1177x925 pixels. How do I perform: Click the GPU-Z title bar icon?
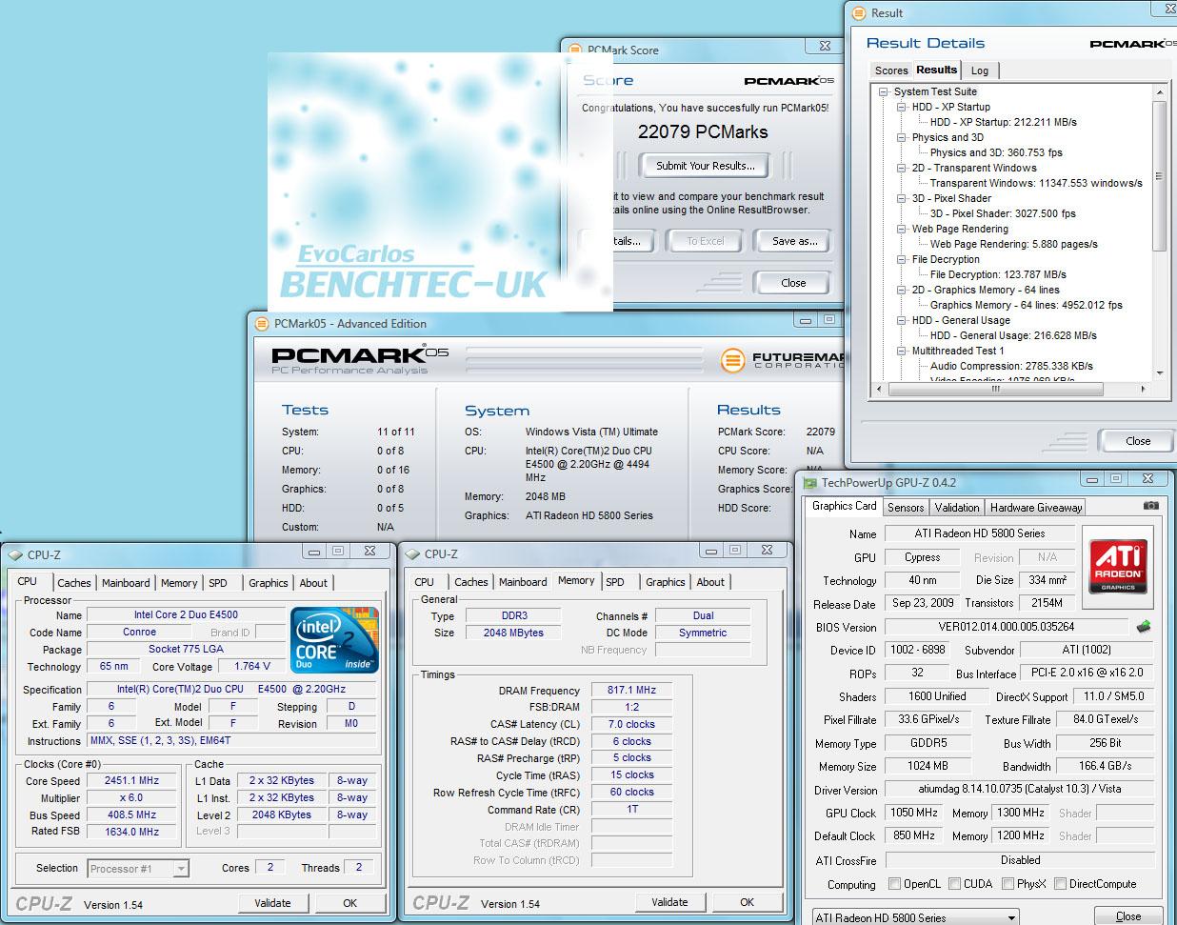(x=810, y=483)
